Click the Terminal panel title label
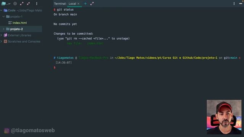Viewport: 244px width, 137px height. coord(60,3)
